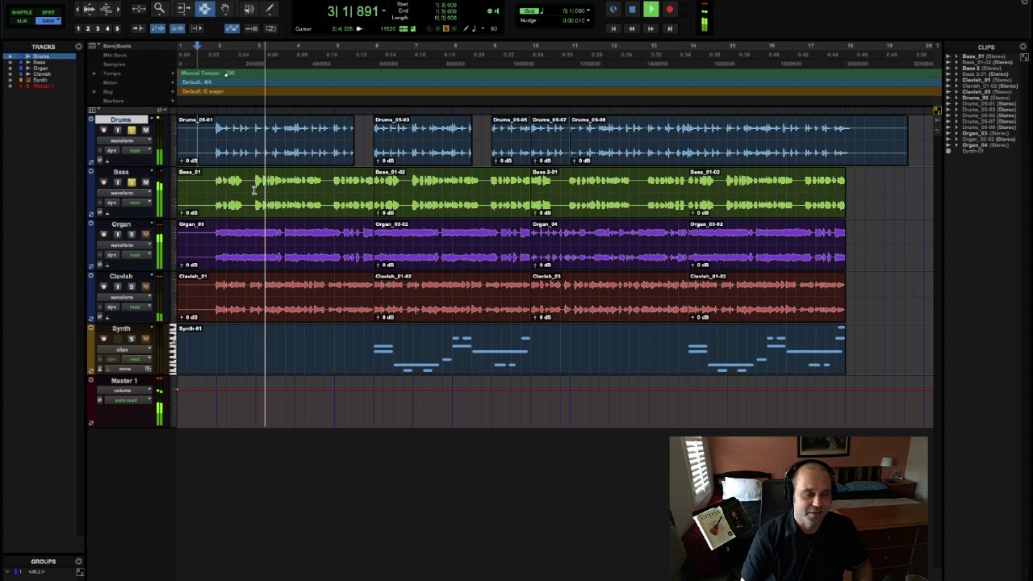This screenshot has width=1033, height=581.
Task: Unmute the Synth track
Action: 145,338
